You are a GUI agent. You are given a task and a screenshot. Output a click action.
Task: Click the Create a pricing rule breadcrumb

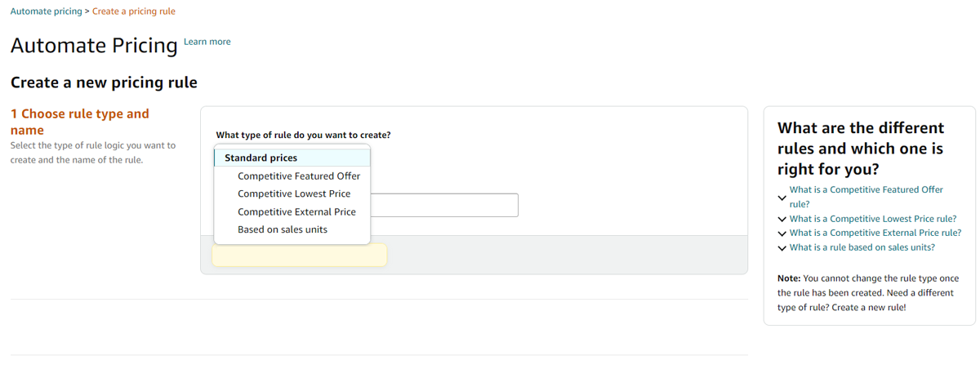[x=134, y=11]
